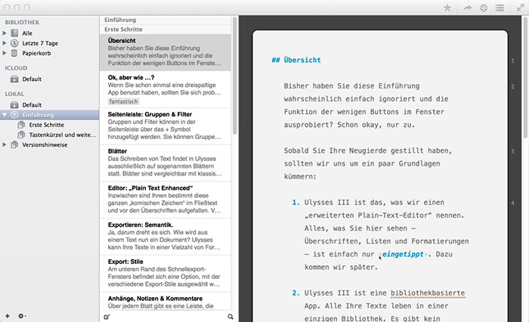
Task: Click the Letzte 7 Tage clock icon
Action: coord(14,43)
